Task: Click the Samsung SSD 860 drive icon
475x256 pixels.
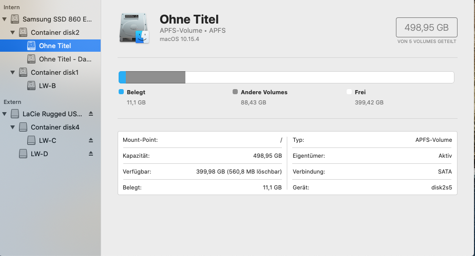Action: (x=15, y=19)
